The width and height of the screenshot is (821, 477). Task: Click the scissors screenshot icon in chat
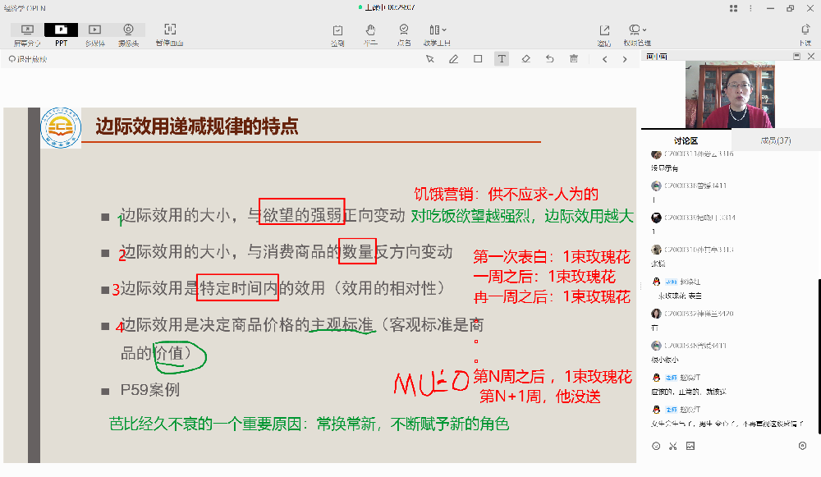tap(672, 446)
